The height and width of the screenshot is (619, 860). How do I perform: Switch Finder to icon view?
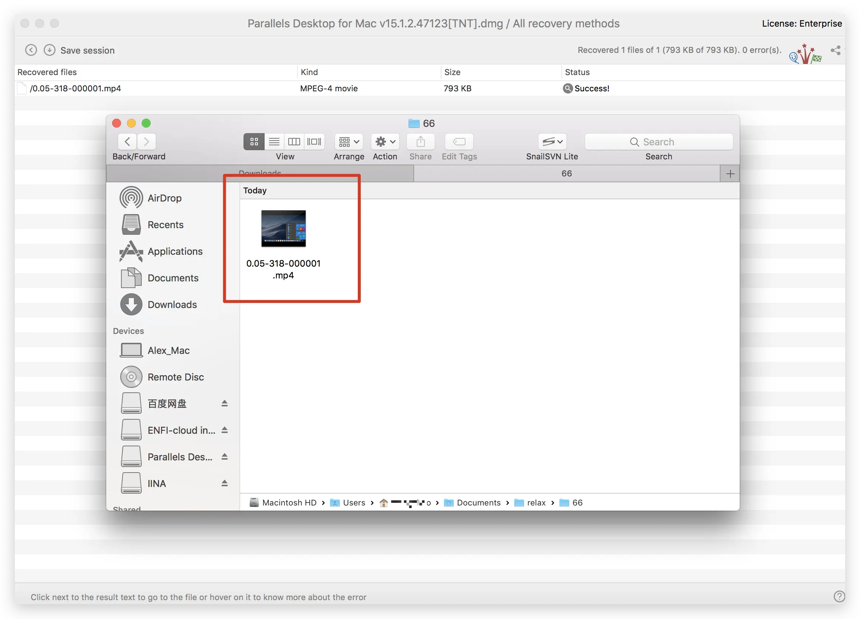(254, 142)
